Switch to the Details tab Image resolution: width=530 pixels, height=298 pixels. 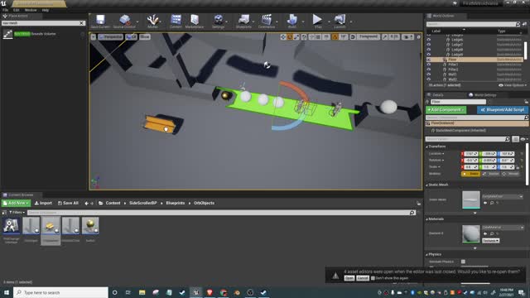tap(439, 95)
